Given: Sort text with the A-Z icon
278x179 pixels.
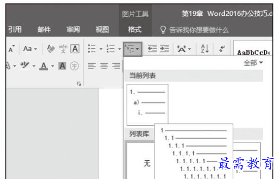Looking at the screenshot, I should 205,49.
